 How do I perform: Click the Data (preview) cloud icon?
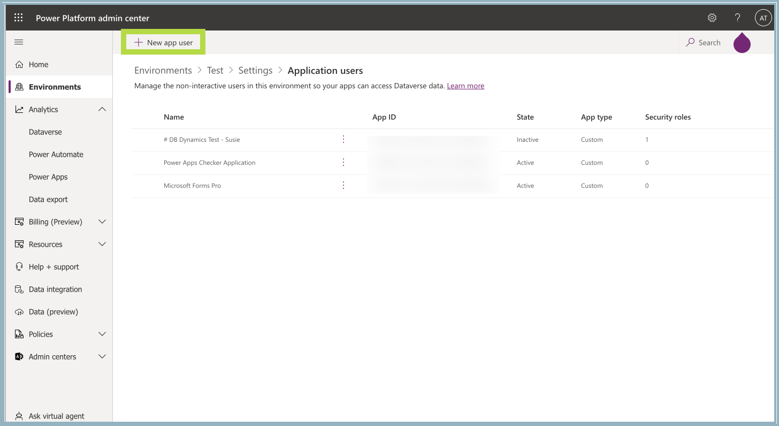[x=19, y=311]
